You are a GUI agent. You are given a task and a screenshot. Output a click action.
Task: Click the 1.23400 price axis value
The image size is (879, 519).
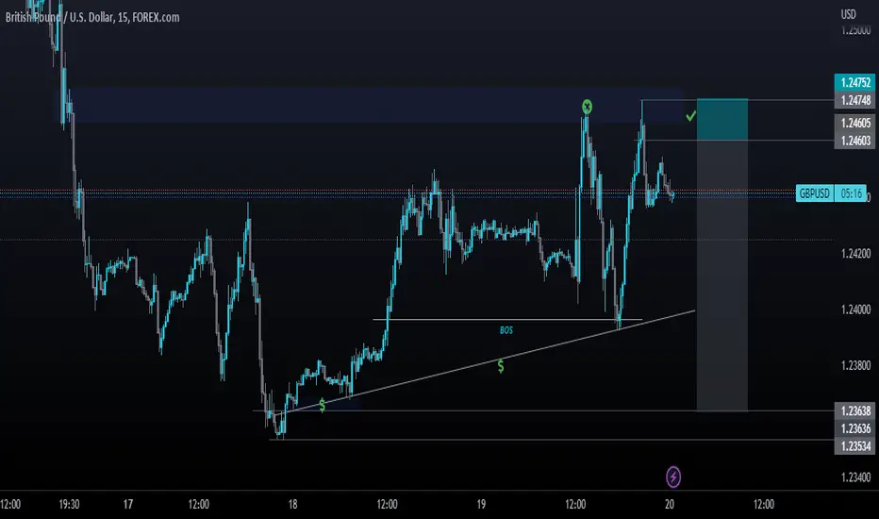856,477
